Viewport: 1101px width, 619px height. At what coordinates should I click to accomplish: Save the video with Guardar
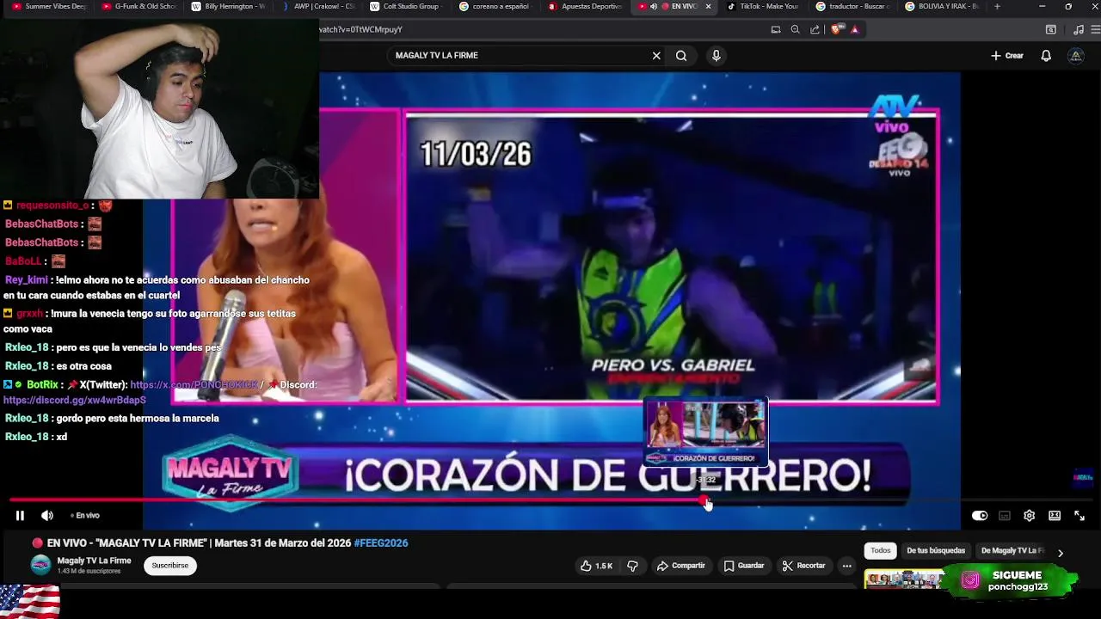[744, 566]
